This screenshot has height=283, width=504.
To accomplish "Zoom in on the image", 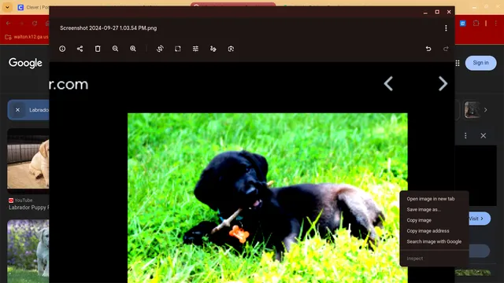I will point(133,49).
